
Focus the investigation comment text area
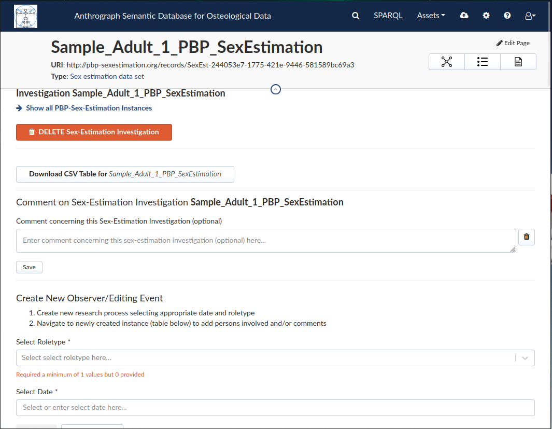[266, 241]
